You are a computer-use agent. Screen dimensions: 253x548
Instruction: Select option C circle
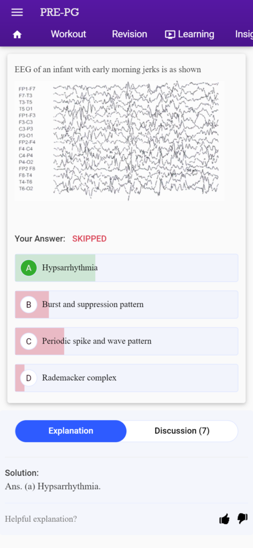(29, 341)
